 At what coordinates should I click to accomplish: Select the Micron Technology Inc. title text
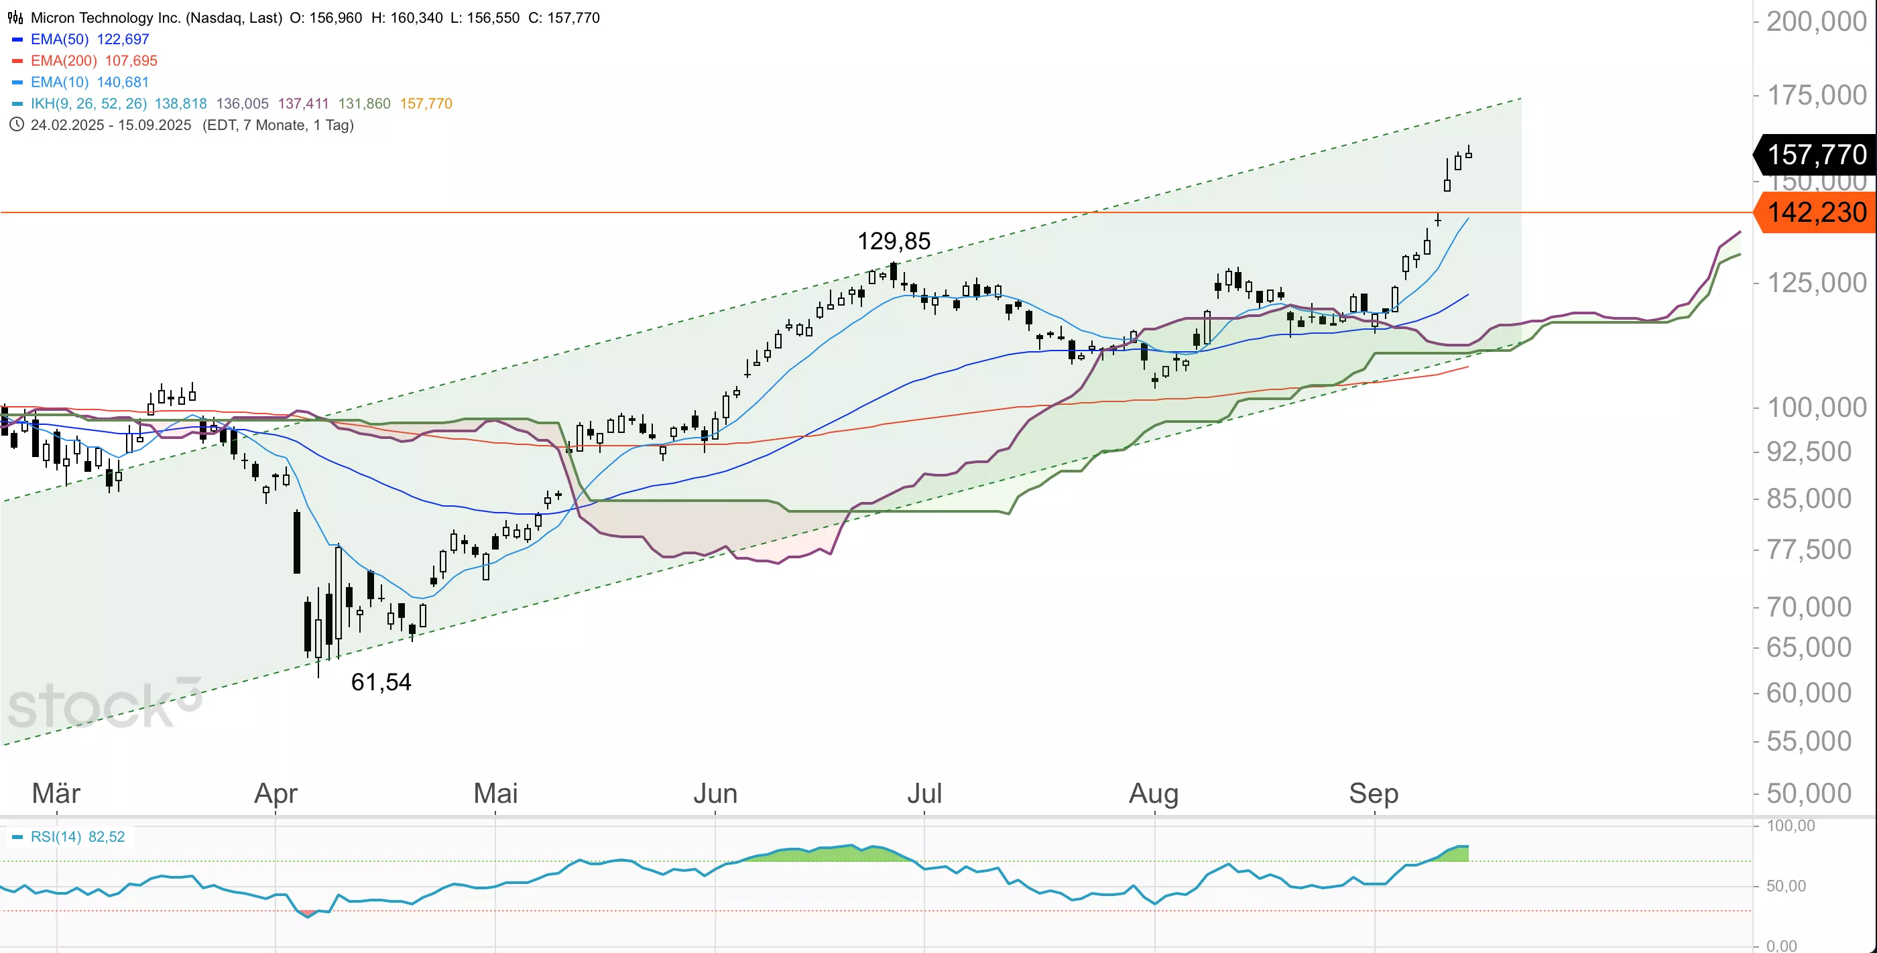tap(156, 17)
